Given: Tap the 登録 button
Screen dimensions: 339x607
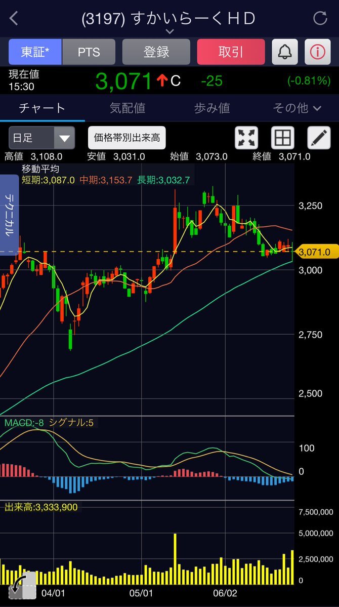Looking at the screenshot, I should (x=156, y=52).
